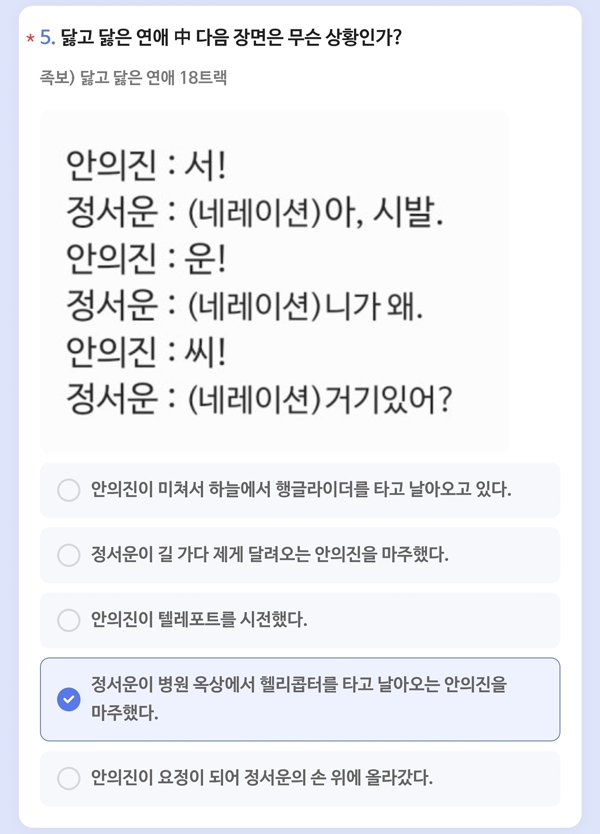Click the image line '정서운 : (네레이션)아, 시발.'

tap(255, 212)
